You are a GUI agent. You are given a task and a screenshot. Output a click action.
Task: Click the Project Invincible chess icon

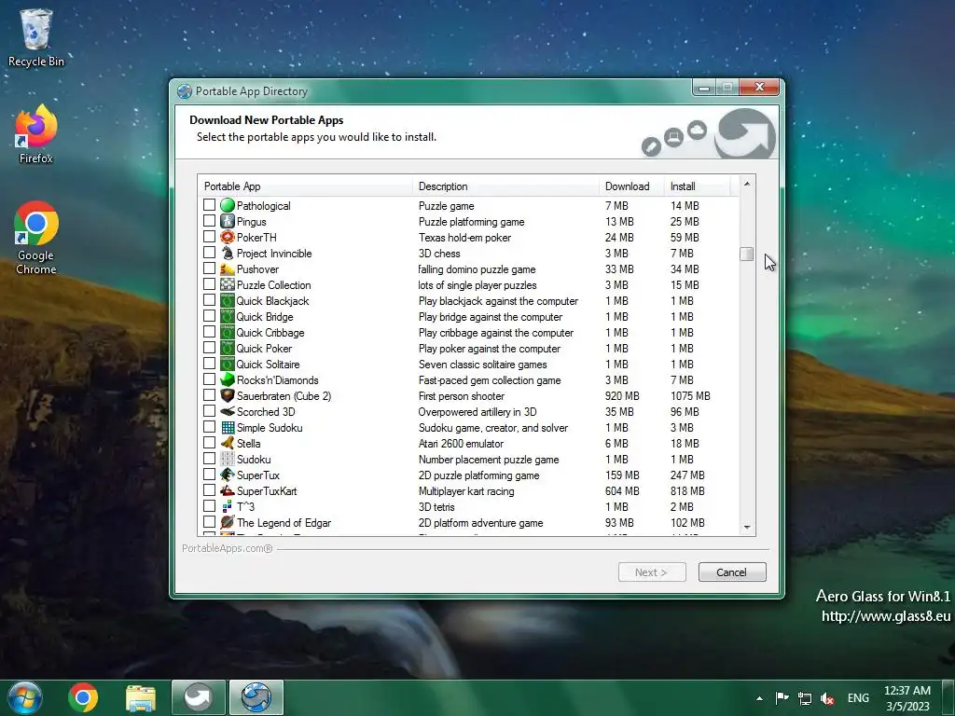(x=228, y=254)
